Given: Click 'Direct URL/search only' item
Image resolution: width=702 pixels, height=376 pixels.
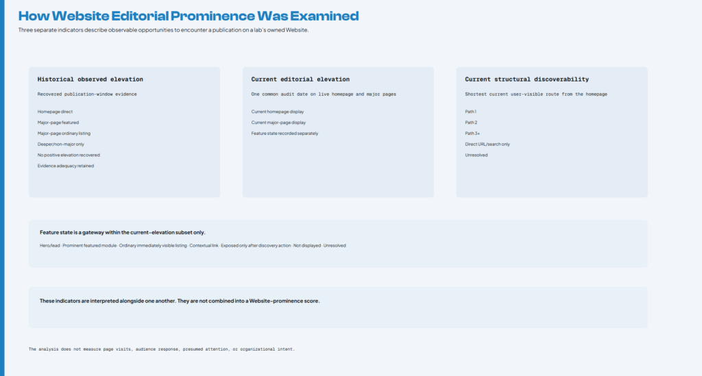Looking at the screenshot, I should [x=487, y=144].
